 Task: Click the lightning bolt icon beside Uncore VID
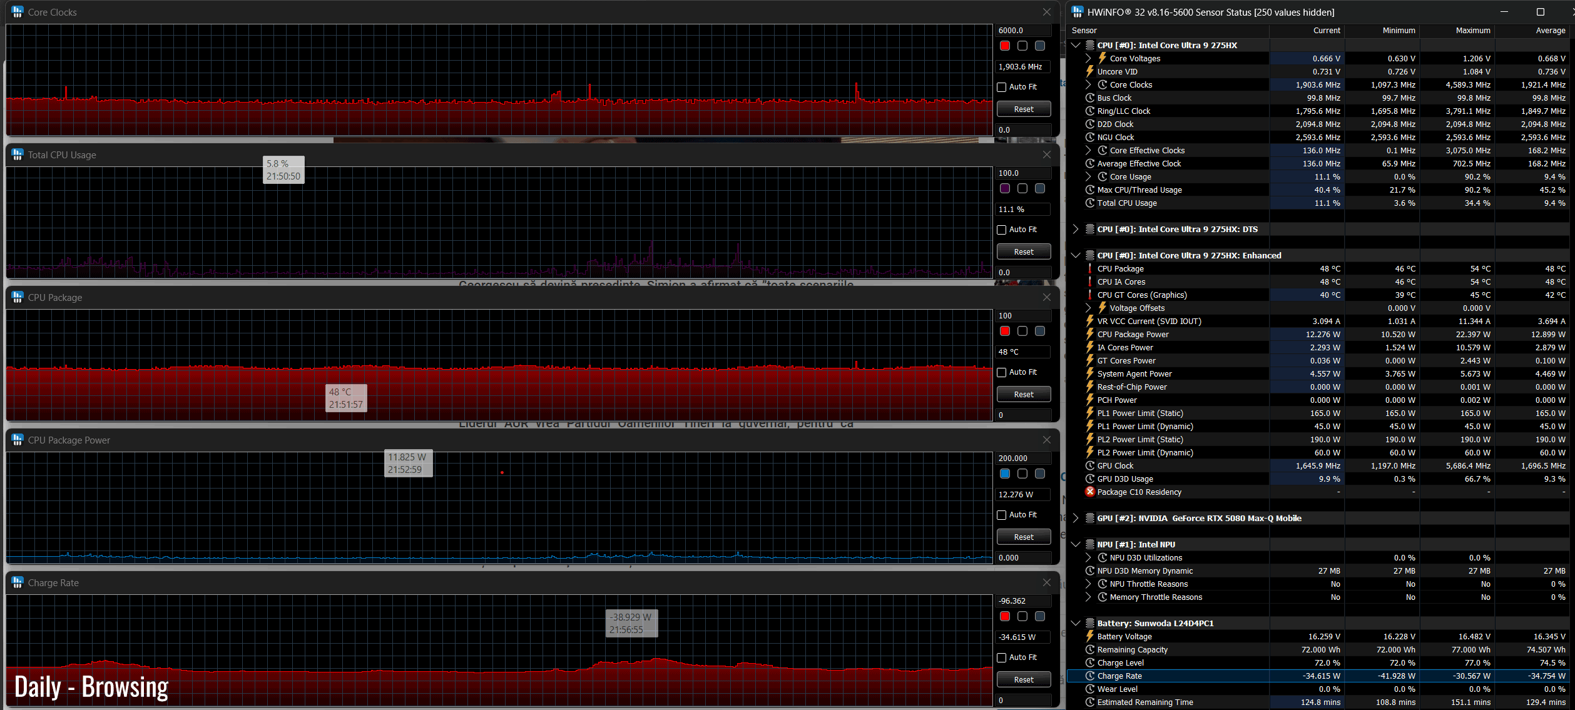1090,71
